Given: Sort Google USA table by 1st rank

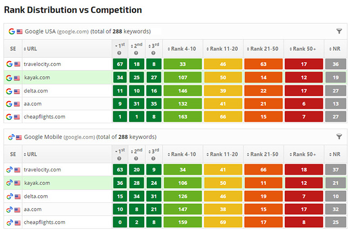Looking at the screenshot, I should click(120, 45).
